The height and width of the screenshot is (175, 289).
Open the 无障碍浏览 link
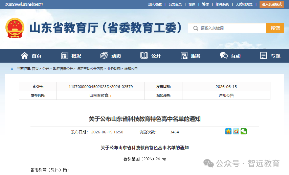point(244,4)
